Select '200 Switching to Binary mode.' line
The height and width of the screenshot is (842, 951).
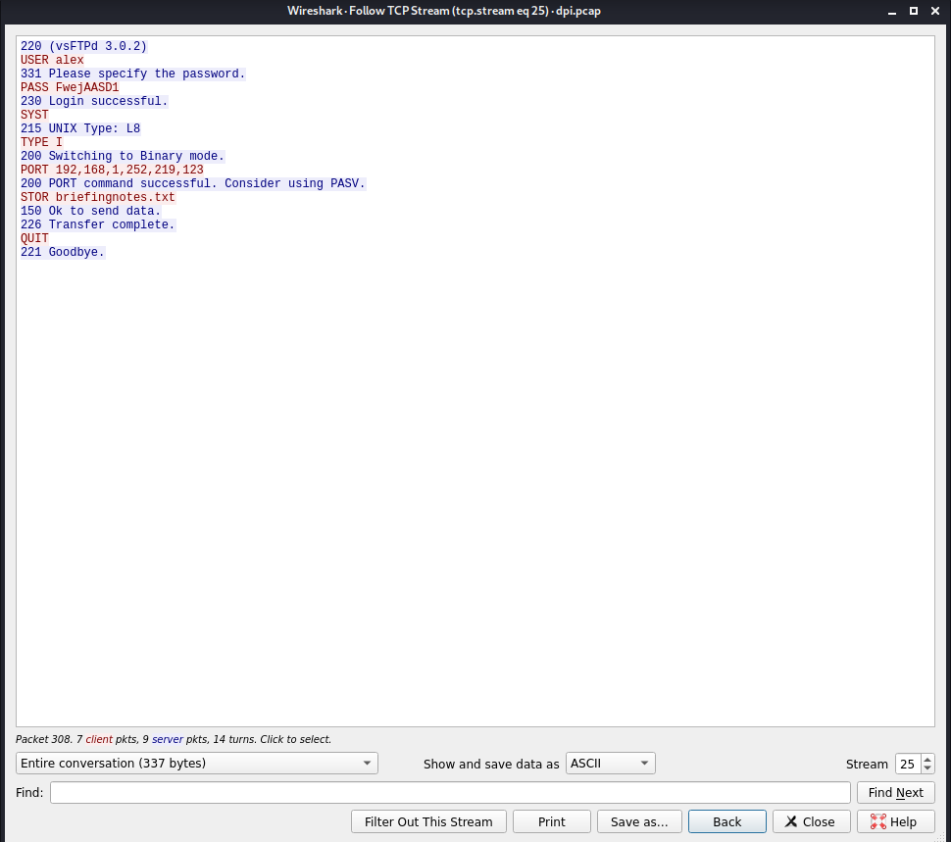pyautogui.click(x=123, y=156)
